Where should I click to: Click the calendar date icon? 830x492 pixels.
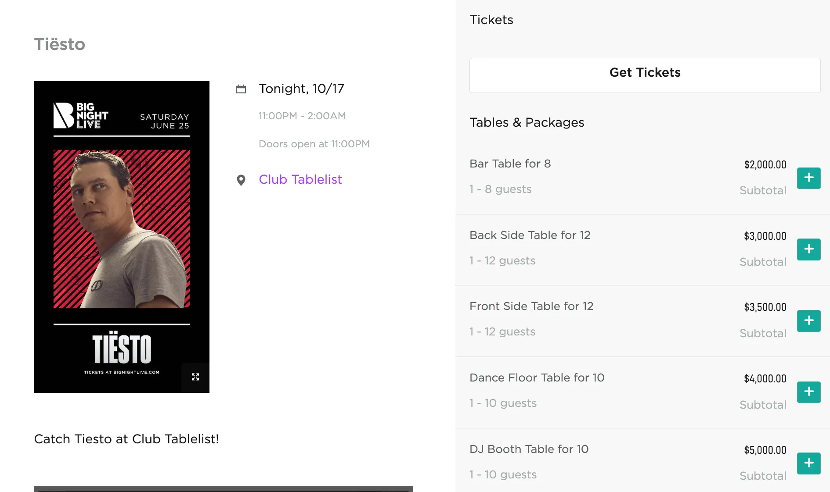241,89
